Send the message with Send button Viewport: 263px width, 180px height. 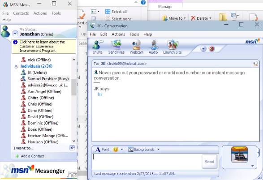pyautogui.click(x=210, y=162)
